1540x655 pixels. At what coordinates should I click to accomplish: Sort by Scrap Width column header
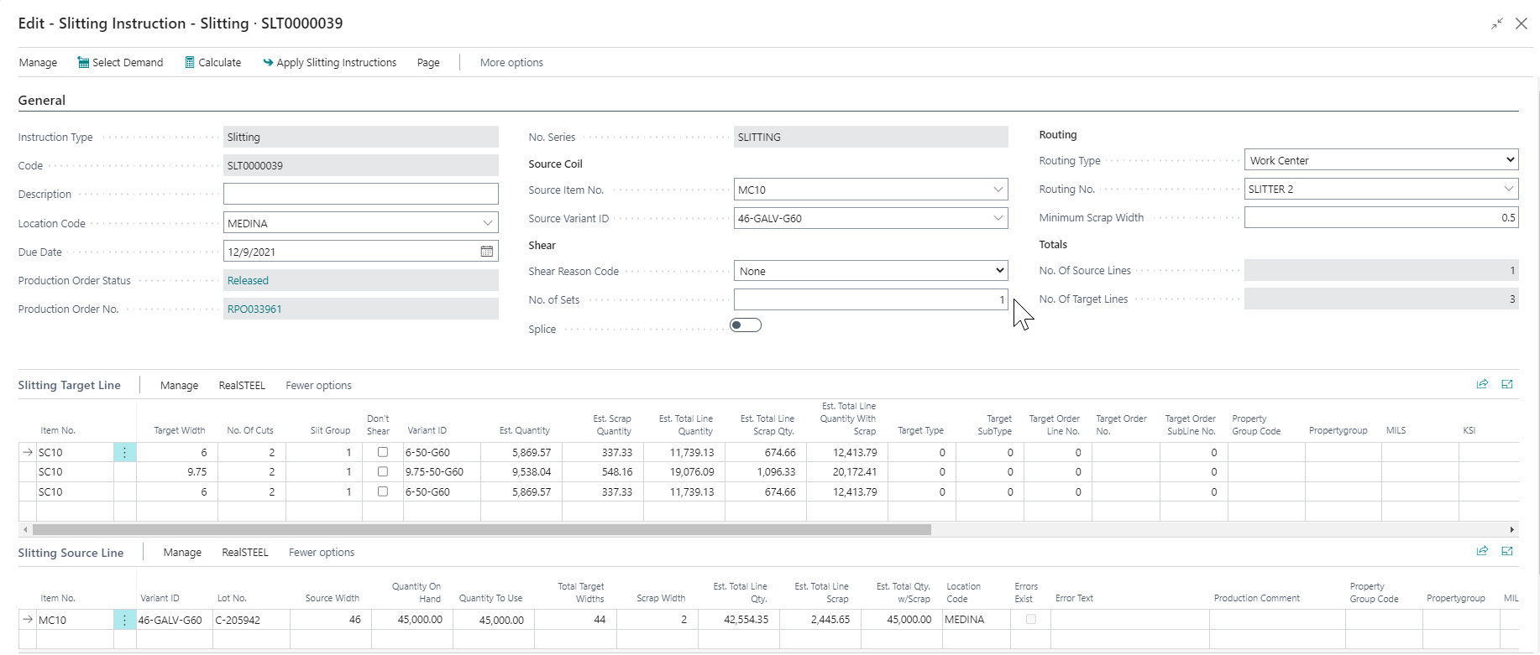point(661,598)
